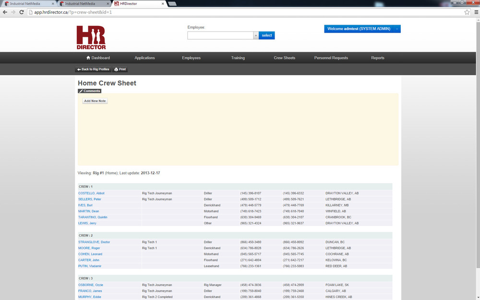Open PUTIN, Vladamir employee link
Viewport: 480px width, 300px height.
point(90,266)
